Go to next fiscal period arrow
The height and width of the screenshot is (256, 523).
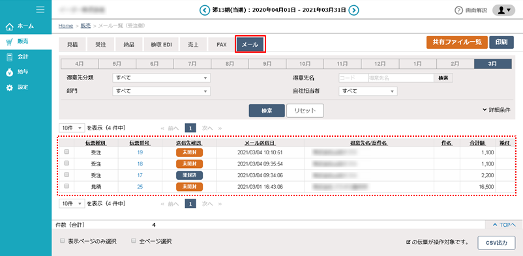coord(354,10)
